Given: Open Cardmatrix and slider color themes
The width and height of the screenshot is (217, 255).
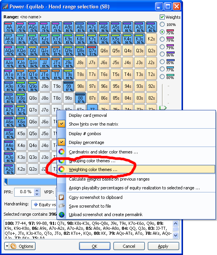Looking at the screenshot, I should [x=136, y=152].
